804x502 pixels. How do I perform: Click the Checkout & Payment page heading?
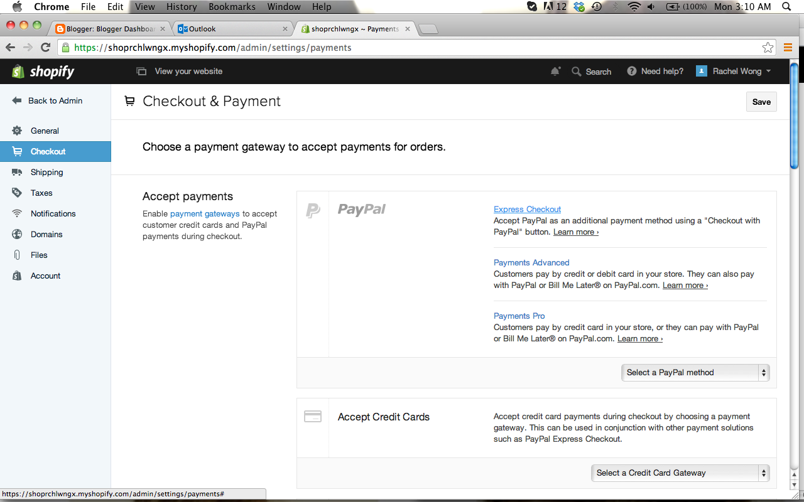[x=212, y=102]
